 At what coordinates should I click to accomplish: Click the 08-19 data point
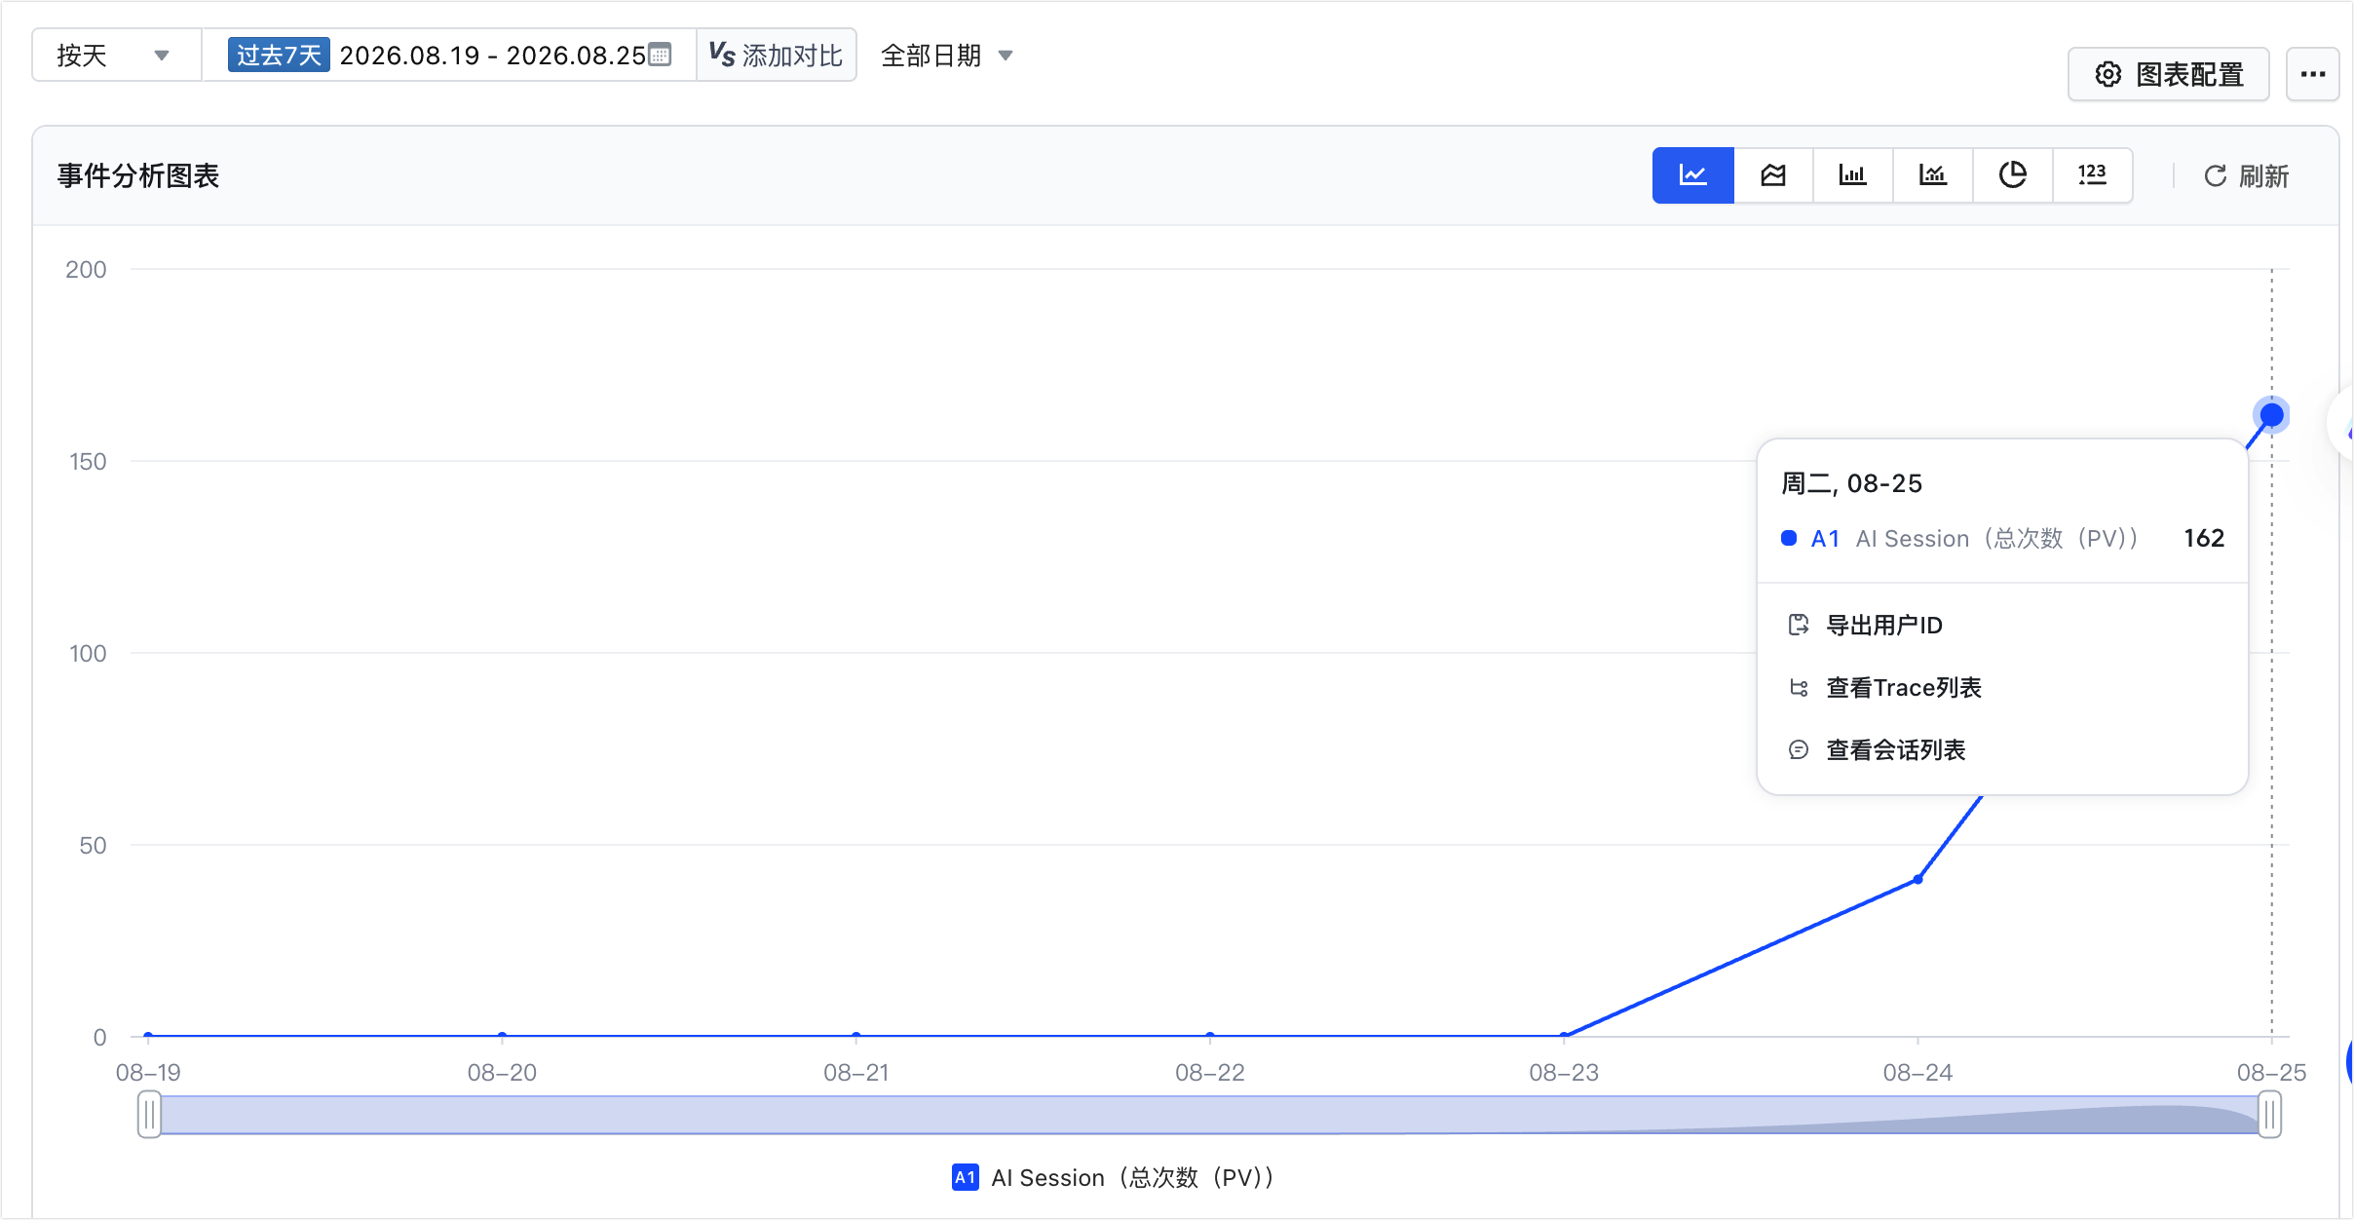(x=148, y=1035)
